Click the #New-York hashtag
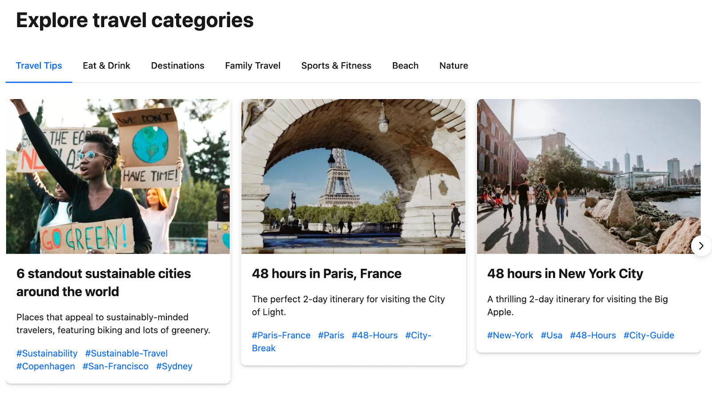Image resolution: width=712 pixels, height=393 pixels. 510,335
